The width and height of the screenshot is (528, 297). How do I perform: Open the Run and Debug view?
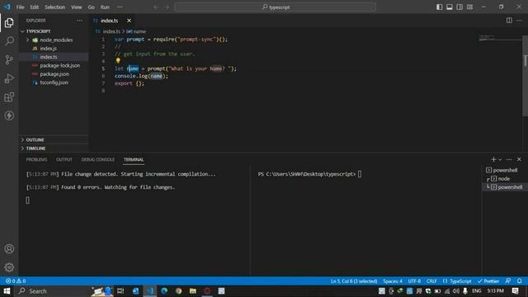[x=9, y=78]
